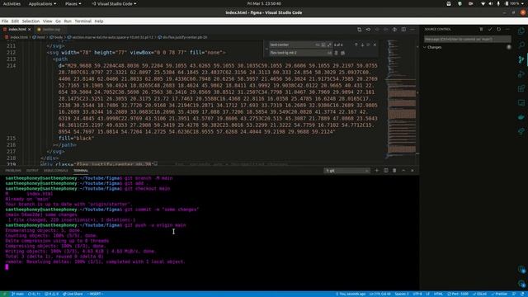Click the main branch in status bar
The height and width of the screenshot is (297, 528).
[x=17, y=294]
